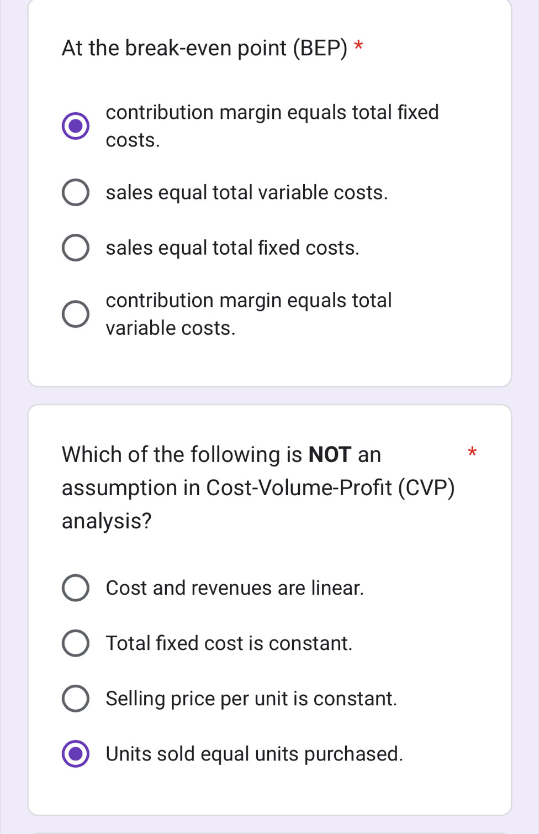539x834 pixels.
Task: Click the empty radio beside 'Cost and revenues are linear.'
Action: [x=76, y=588]
